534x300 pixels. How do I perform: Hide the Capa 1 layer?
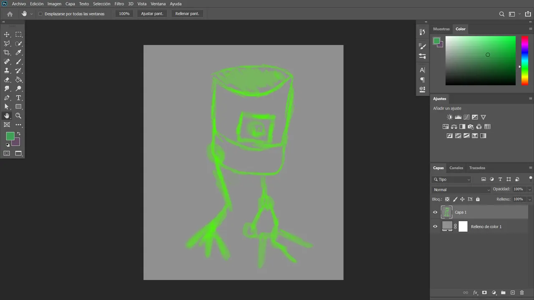(435, 212)
